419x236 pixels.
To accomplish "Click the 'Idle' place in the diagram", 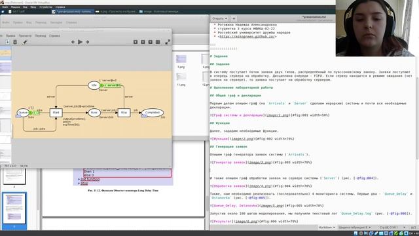I will 94,85.
